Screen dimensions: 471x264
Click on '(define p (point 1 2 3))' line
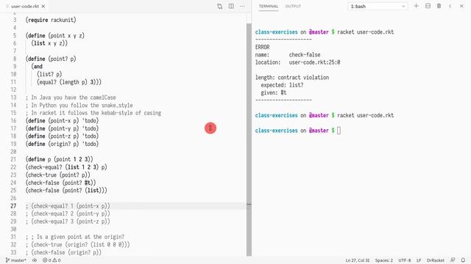pos(59,159)
